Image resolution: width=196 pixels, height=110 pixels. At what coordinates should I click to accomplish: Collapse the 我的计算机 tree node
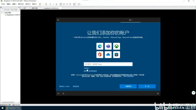point(2,13)
